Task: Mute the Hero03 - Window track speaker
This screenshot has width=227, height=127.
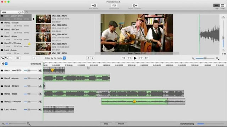Action: pos(40,102)
